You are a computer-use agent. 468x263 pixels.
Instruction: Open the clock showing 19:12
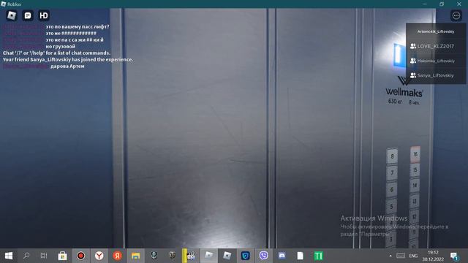point(433,256)
